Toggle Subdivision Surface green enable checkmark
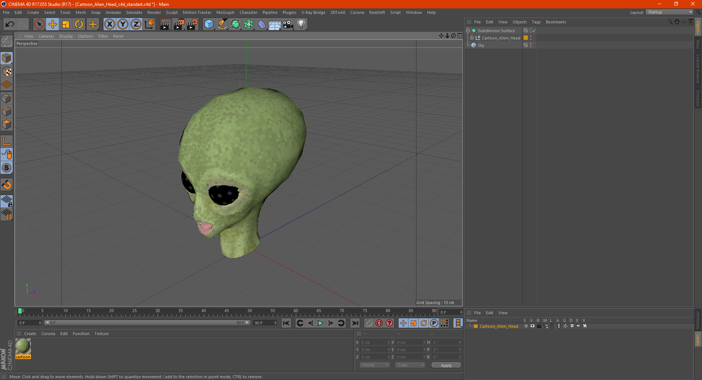This screenshot has height=380, width=702. tap(534, 31)
